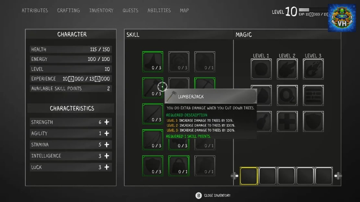
Task: Increase Luck with its plus button
Action: (107, 167)
